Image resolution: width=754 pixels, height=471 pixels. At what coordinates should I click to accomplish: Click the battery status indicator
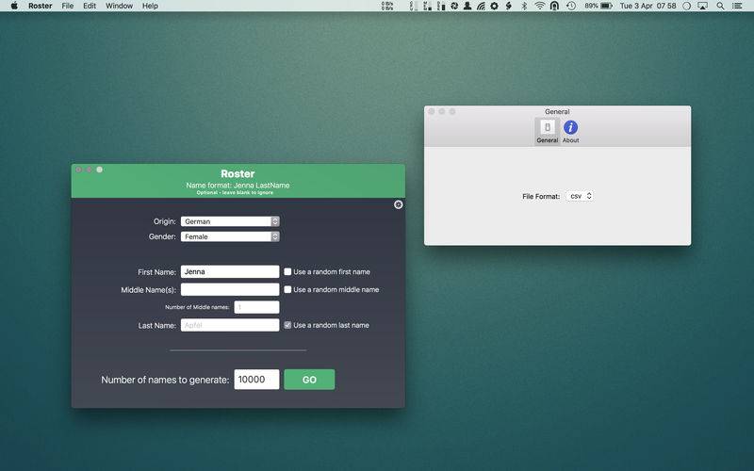tap(598, 6)
